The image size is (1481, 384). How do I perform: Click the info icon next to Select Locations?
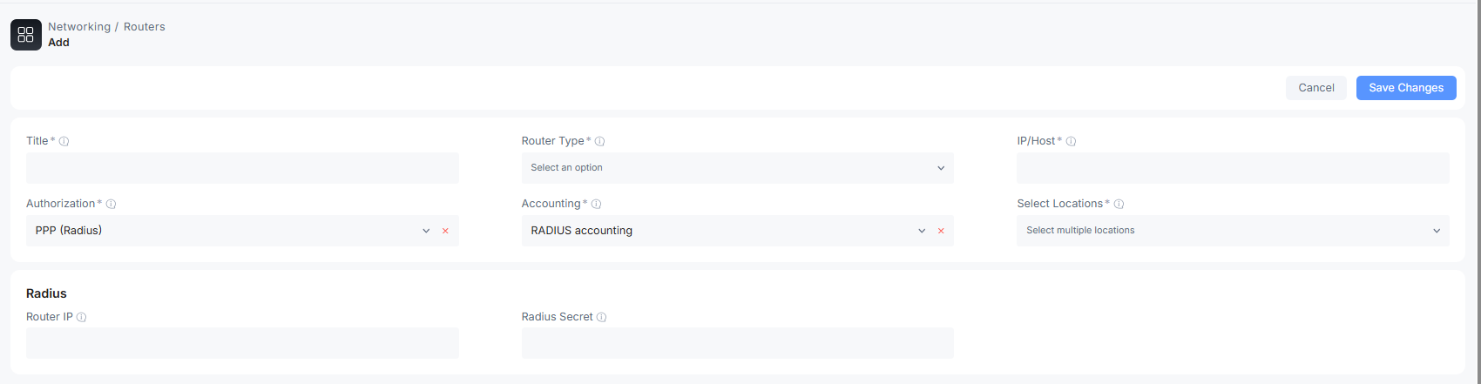tap(1119, 204)
